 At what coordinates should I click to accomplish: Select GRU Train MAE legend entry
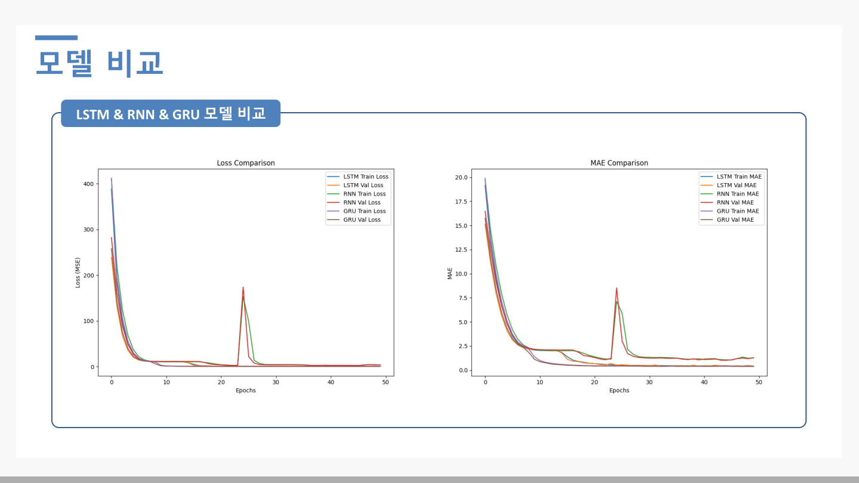coord(730,211)
